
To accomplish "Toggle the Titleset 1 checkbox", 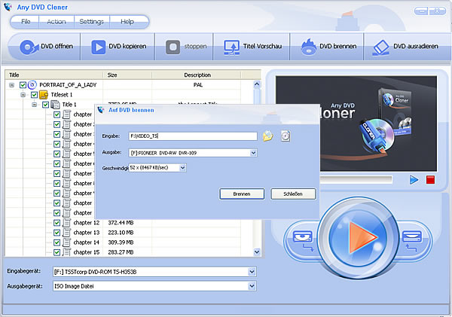I will (34, 95).
